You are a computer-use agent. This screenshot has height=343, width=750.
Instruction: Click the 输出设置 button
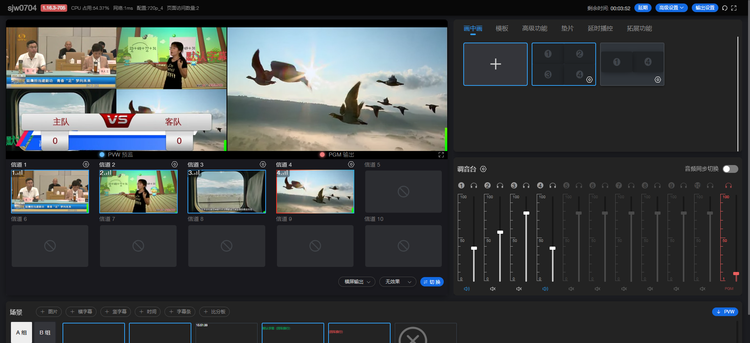point(705,8)
